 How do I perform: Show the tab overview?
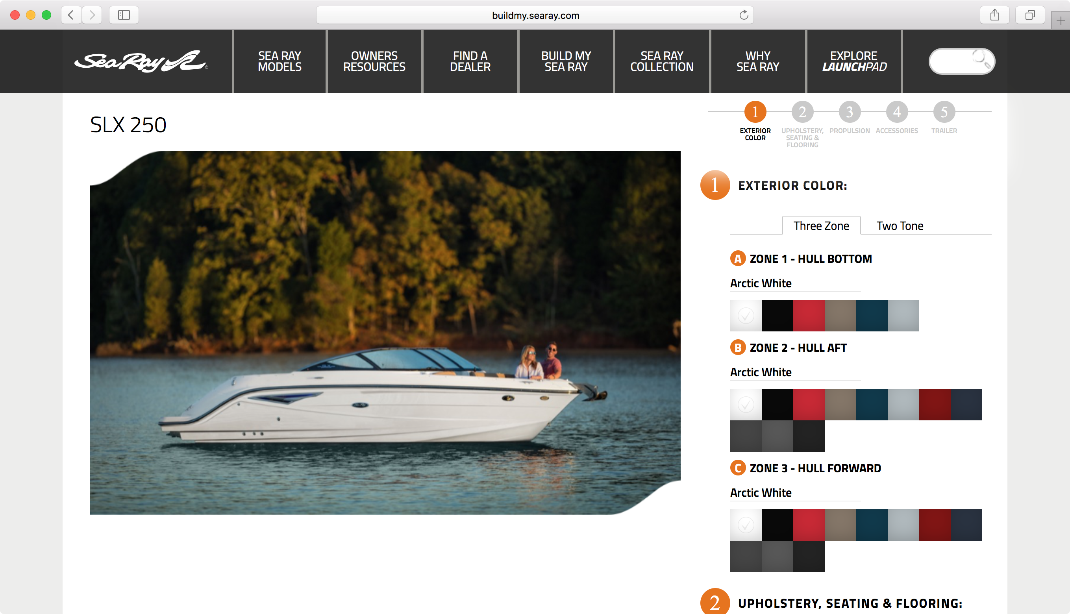(x=1030, y=15)
